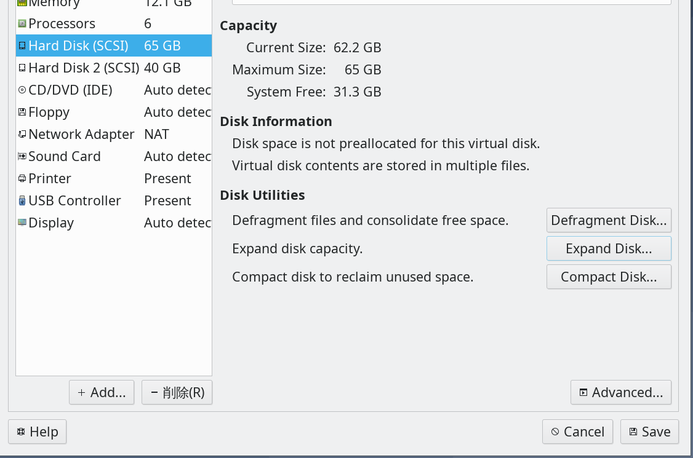The image size is (693, 458).
Task: Click the Processors device icon
Action: (x=22, y=24)
